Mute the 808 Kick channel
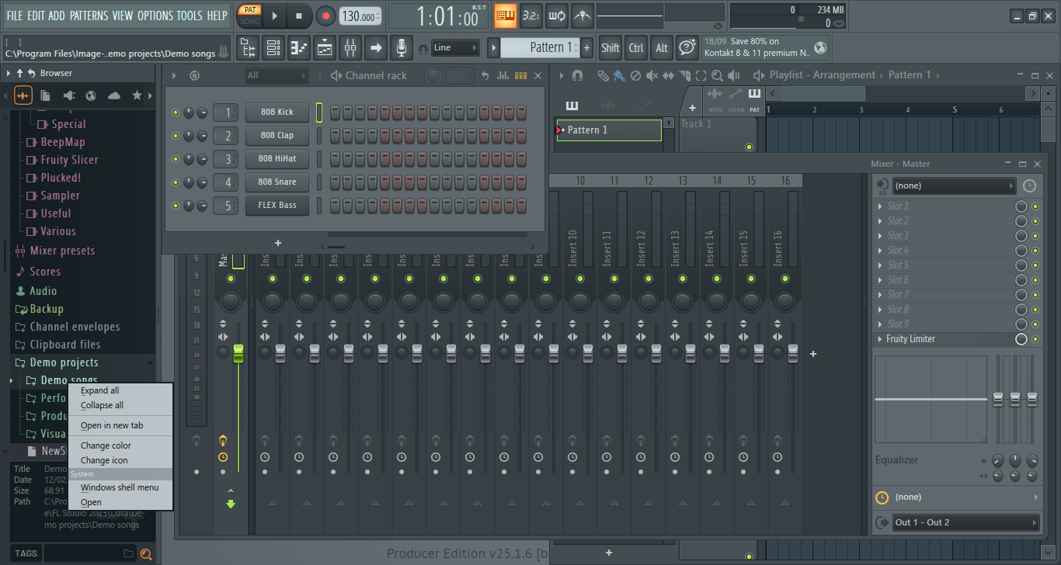1061x565 pixels. [x=176, y=113]
